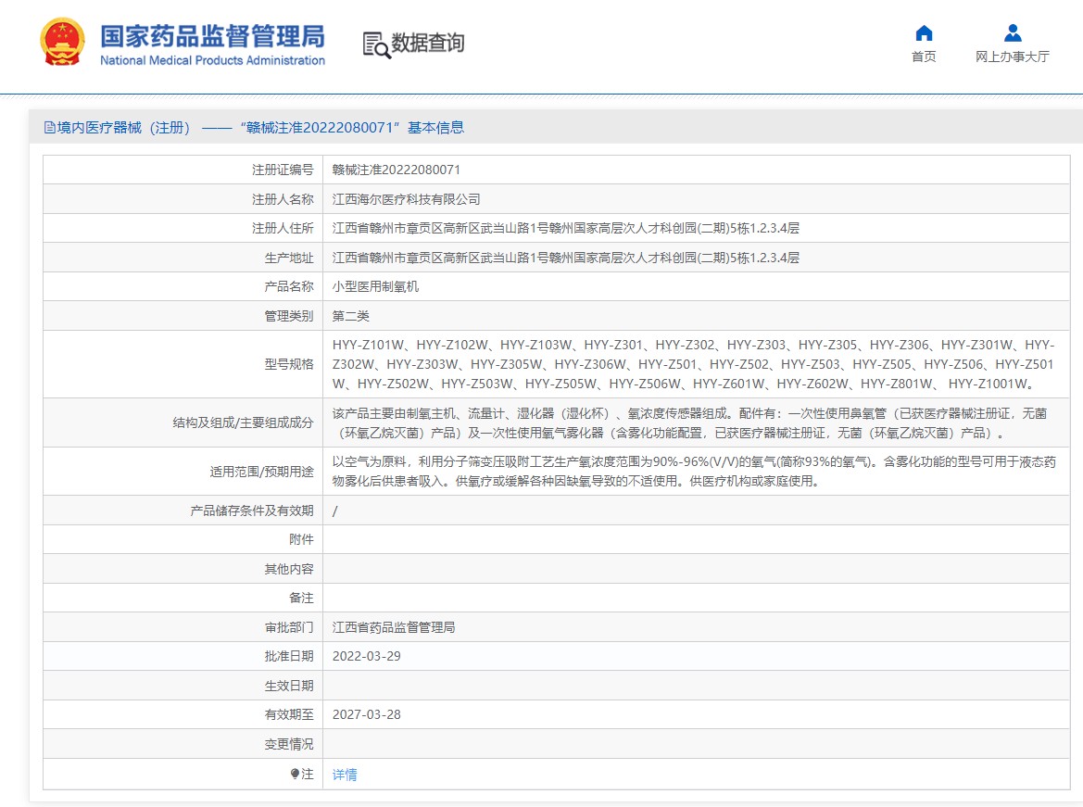Select the 第二类 category value
Screen dimensions: 1083x807
tap(351, 316)
